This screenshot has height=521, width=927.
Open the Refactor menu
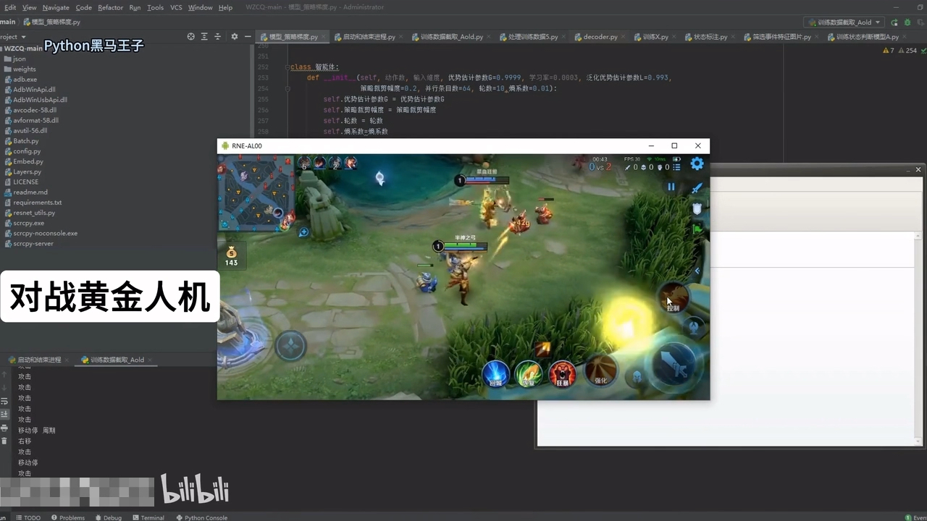110,7
